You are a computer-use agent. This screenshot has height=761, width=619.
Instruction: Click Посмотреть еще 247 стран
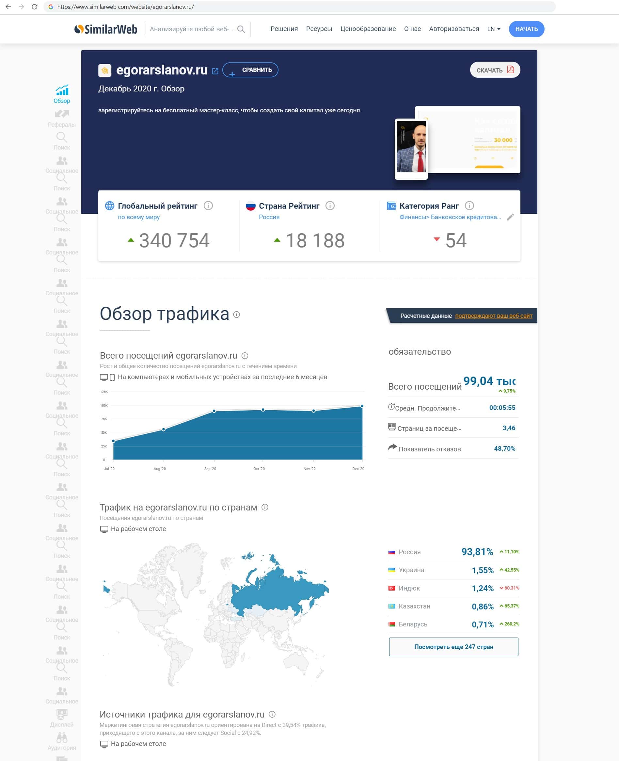point(453,646)
